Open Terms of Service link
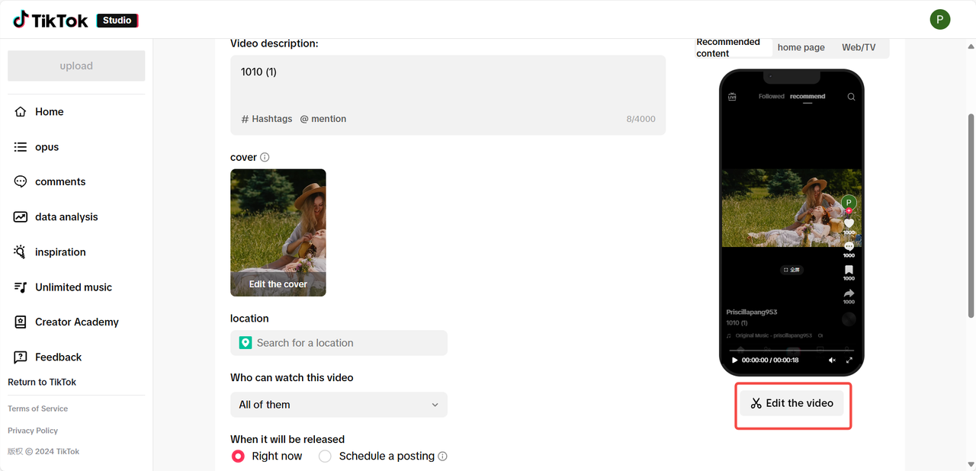976x471 pixels. [x=38, y=409]
